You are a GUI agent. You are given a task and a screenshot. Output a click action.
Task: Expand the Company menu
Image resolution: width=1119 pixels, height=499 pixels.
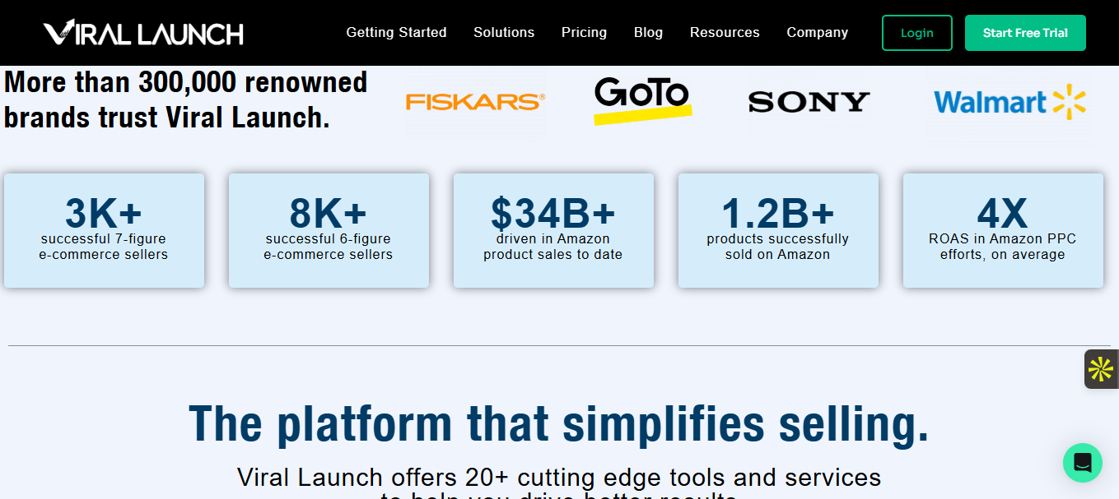pyautogui.click(x=817, y=33)
